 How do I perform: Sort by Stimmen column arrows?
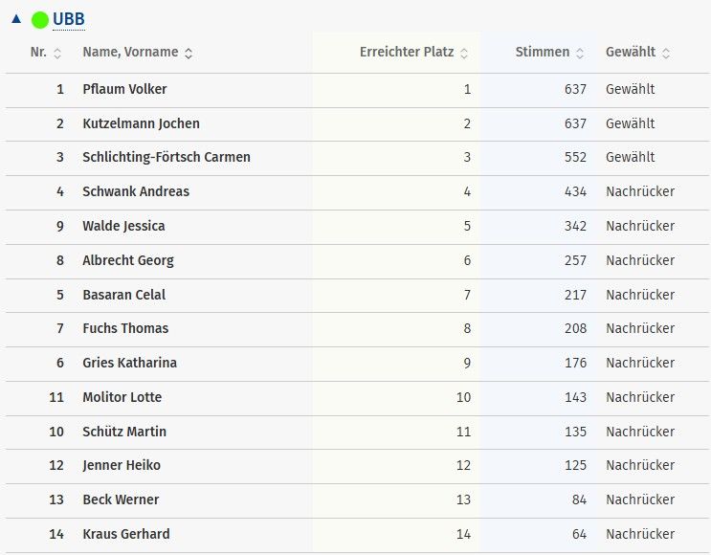[x=580, y=54]
